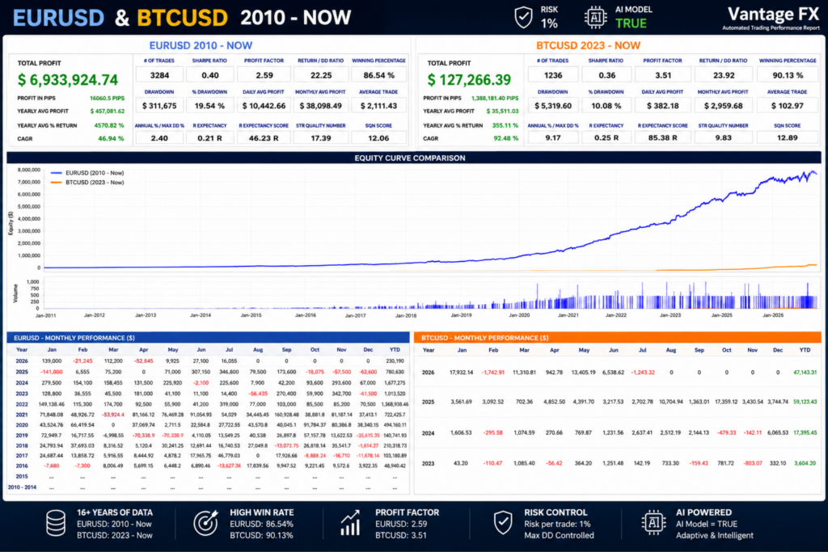The width and height of the screenshot is (828, 552).
Task: Click the 47,143.31 YTD cell in BTCUSD table
Action: [805, 372]
